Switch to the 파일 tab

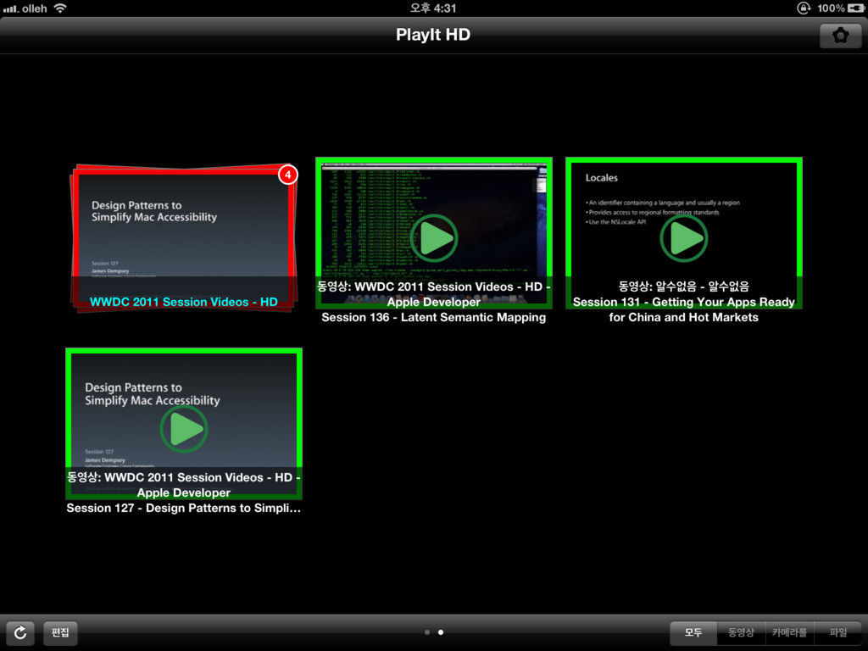click(x=838, y=632)
